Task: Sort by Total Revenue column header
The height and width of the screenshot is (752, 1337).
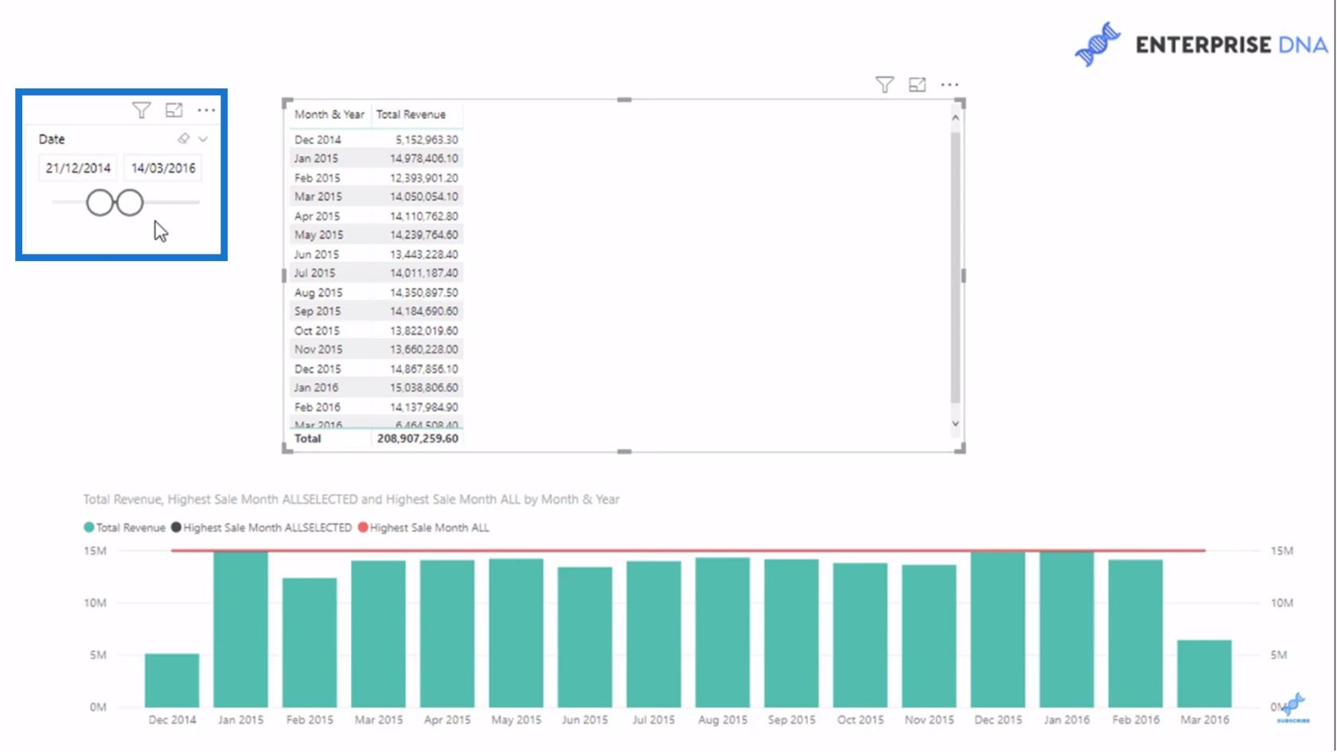Action: click(411, 115)
